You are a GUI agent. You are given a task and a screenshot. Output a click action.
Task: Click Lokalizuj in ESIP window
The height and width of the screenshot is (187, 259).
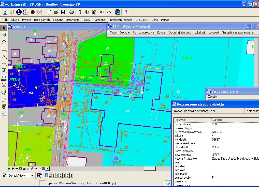199,32
